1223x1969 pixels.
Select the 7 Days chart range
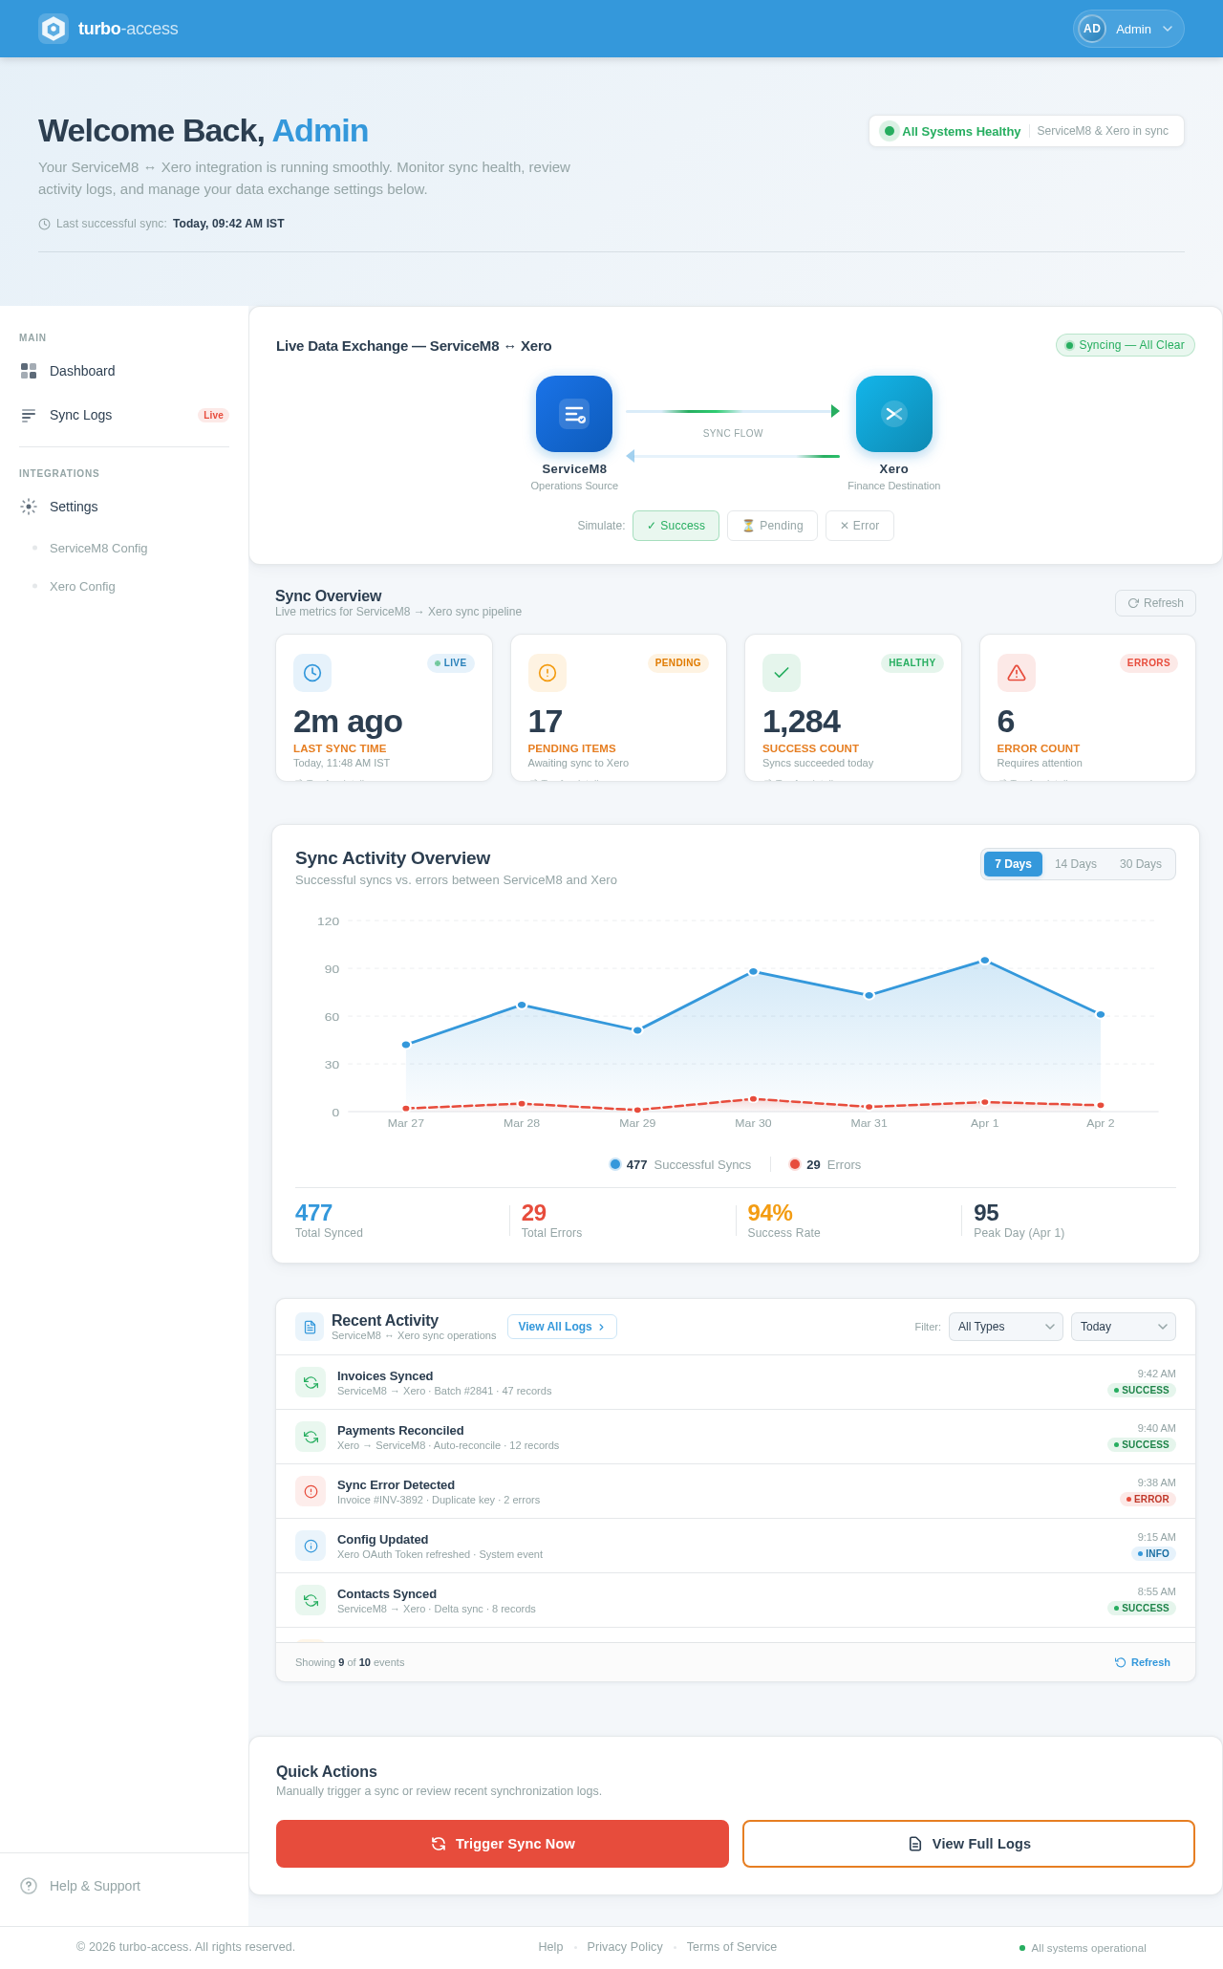(1013, 864)
